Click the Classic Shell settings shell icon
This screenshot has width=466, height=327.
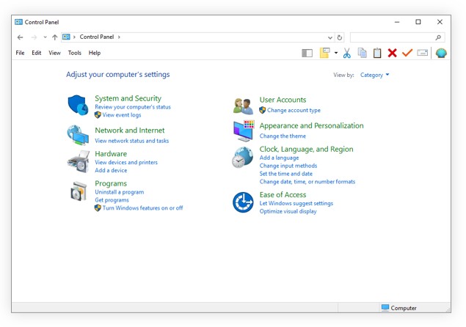[441, 53]
